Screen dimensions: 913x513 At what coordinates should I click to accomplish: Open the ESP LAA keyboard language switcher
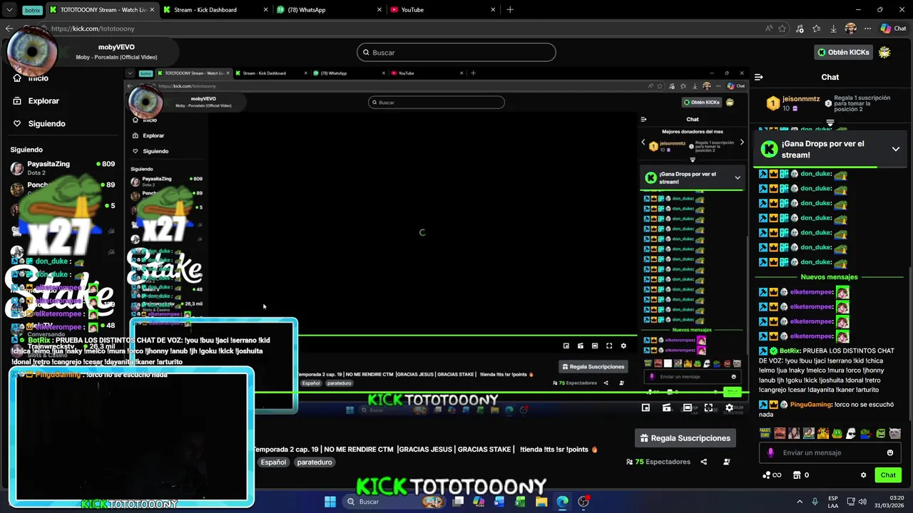coord(834,502)
